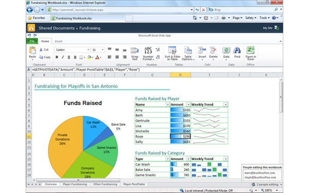Open the Name column filter dropdown

click(168, 104)
